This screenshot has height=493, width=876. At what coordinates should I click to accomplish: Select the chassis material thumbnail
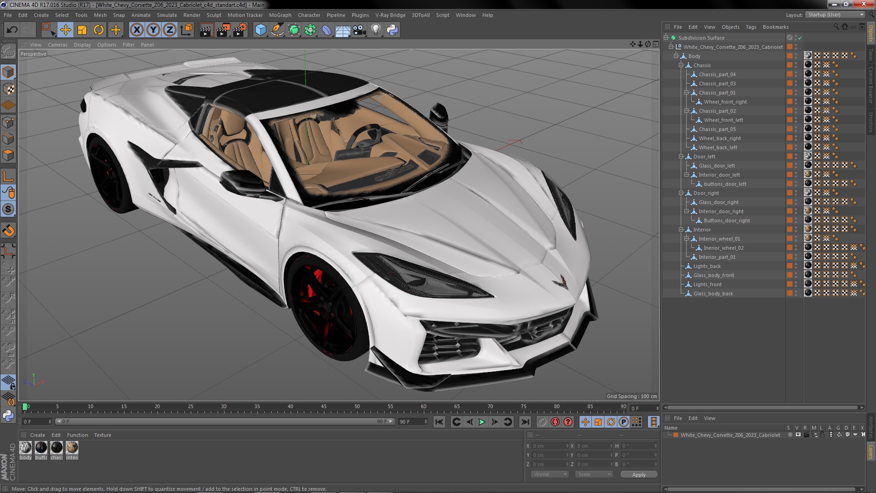[57, 447]
